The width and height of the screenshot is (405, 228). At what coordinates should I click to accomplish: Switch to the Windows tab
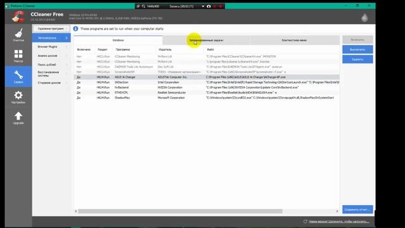coord(118,41)
